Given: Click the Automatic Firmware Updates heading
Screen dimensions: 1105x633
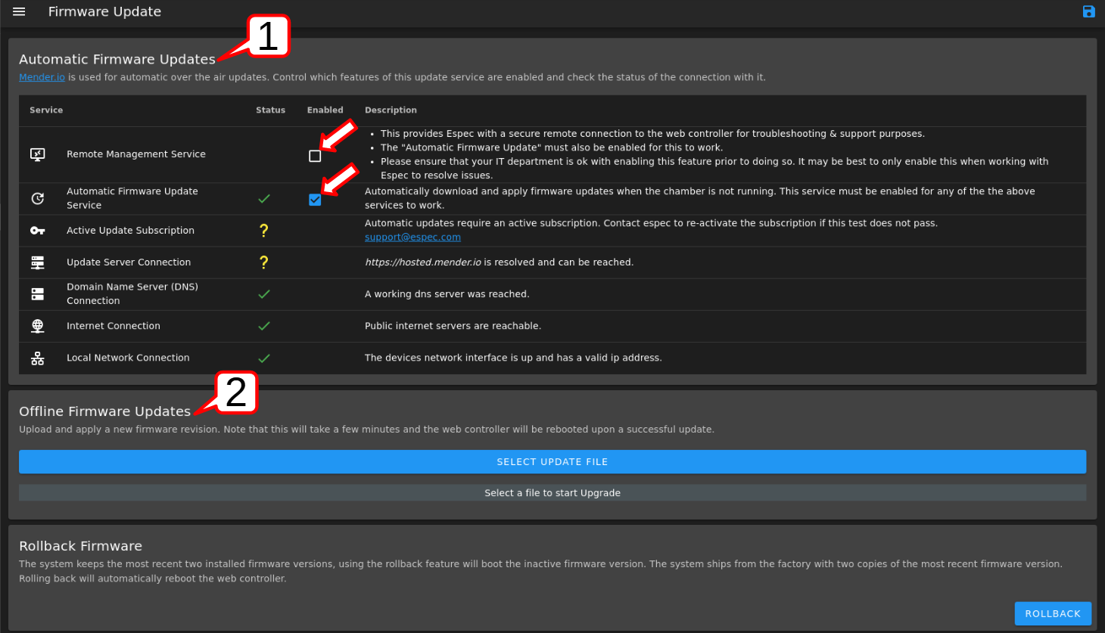Looking at the screenshot, I should coord(117,59).
